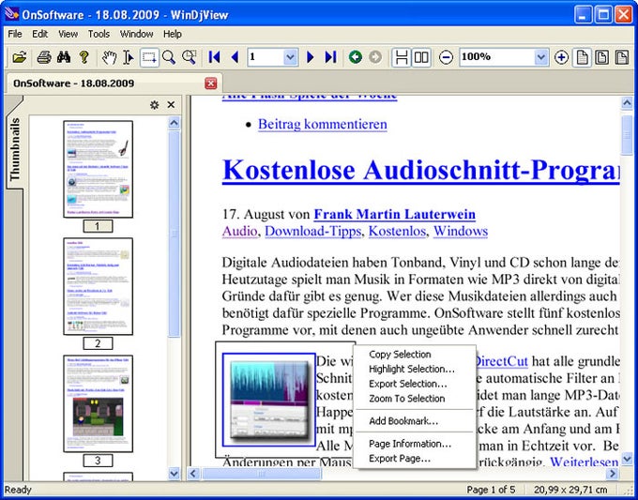638x500 pixels.
Task: Open the 100% zoom level dropdown
Action: point(540,57)
